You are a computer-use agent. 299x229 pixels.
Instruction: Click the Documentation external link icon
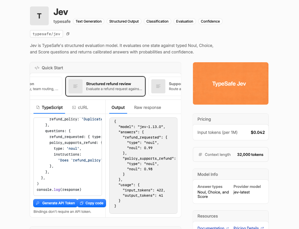(227, 228)
